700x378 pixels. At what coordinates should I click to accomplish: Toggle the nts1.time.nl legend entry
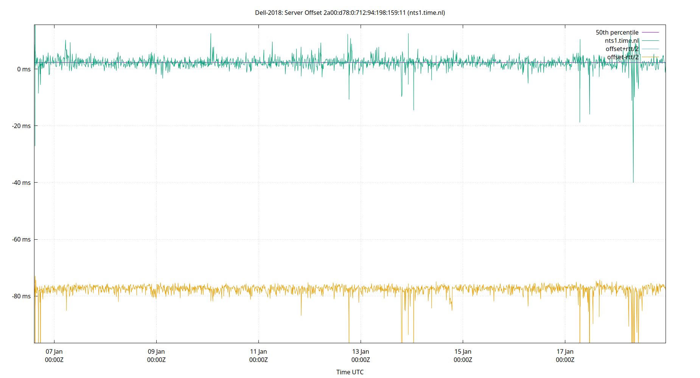coord(621,40)
